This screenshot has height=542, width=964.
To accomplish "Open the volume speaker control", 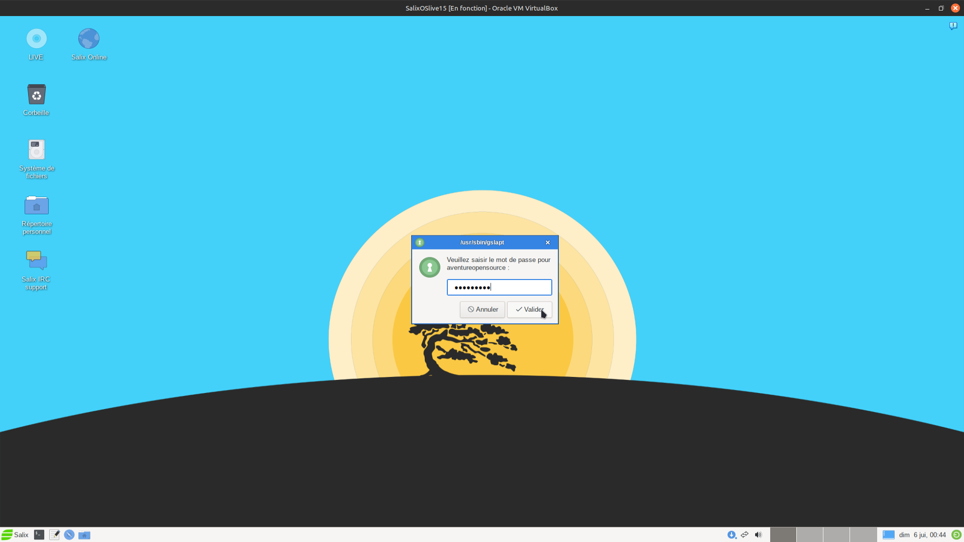I will tap(758, 535).
